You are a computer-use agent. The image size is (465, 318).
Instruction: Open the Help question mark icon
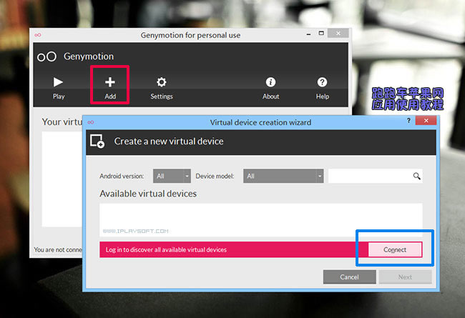coord(322,88)
